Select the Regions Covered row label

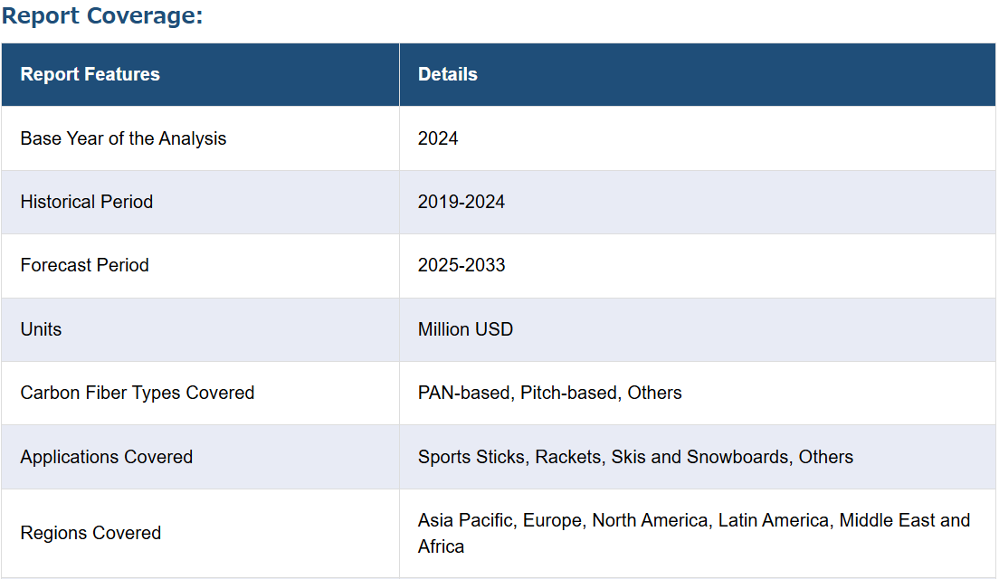(x=90, y=533)
